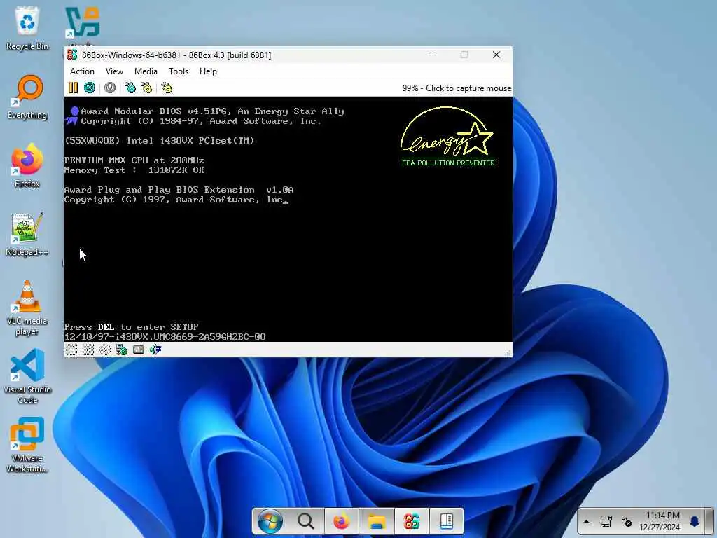Click the 86Box title bar app icon
Image resolution: width=717 pixels, height=538 pixels.
72,55
